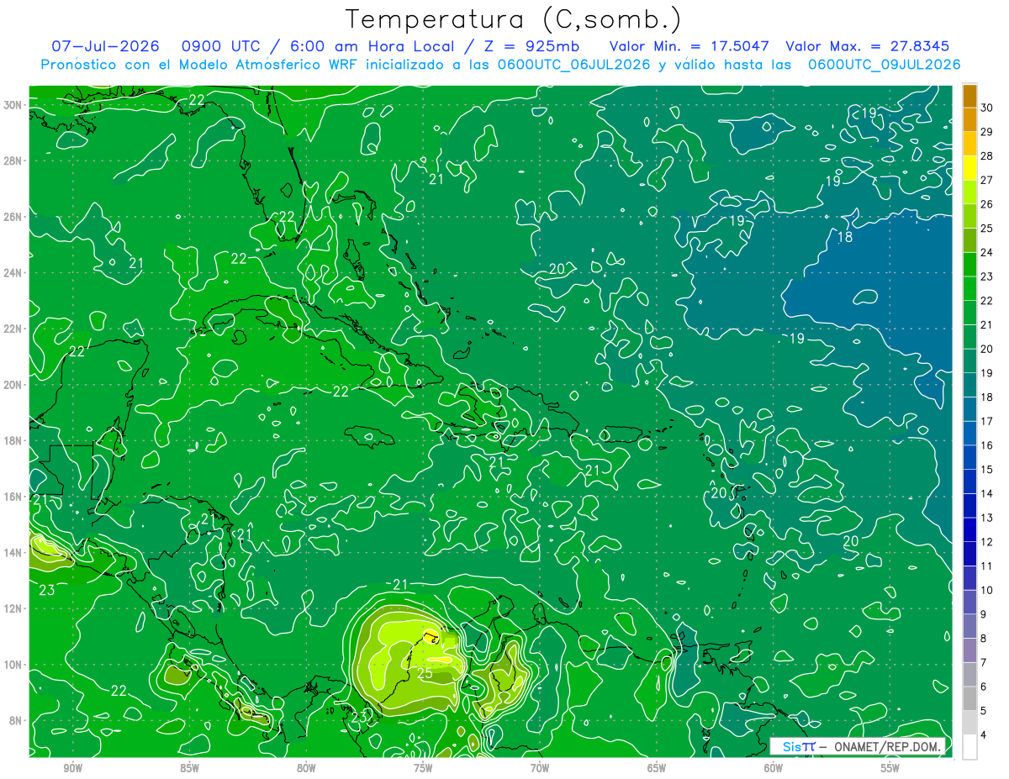Screen dimensions: 1009x779
Task: Click the 'Valor Min. = 17.5047' readout
Action: click(689, 46)
